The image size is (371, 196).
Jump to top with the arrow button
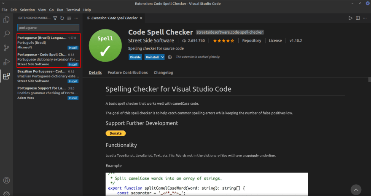tap(356, 190)
